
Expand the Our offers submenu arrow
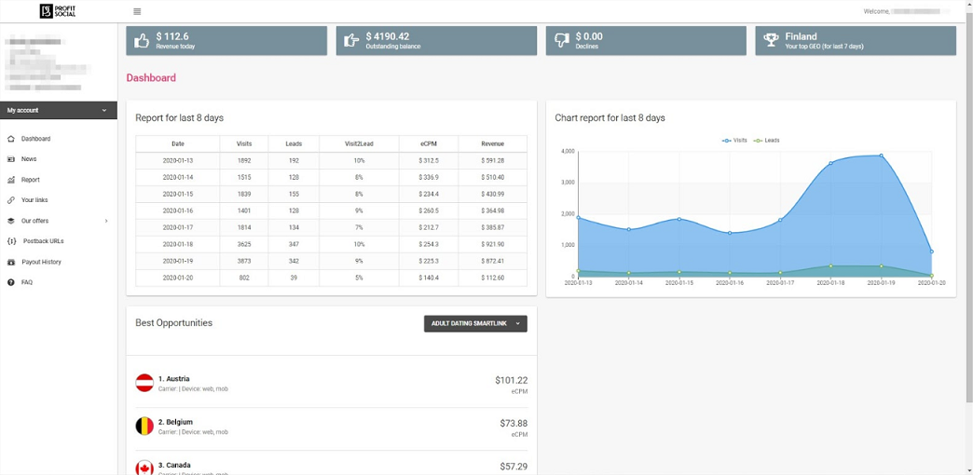(106, 221)
